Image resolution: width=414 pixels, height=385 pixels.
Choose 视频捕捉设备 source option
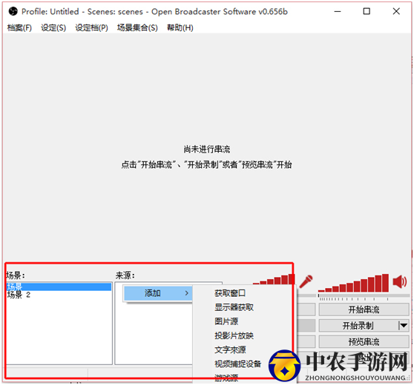click(237, 364)
